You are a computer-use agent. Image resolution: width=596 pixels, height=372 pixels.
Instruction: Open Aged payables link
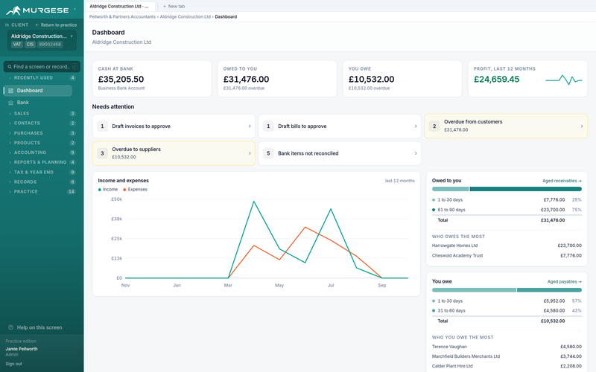pos(565,282)
